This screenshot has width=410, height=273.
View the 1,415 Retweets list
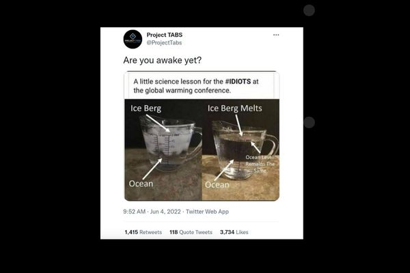point(143,232)
